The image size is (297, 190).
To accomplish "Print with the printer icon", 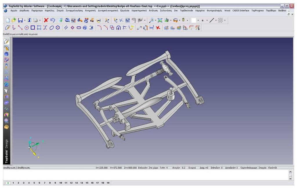I will pos(35,20).
